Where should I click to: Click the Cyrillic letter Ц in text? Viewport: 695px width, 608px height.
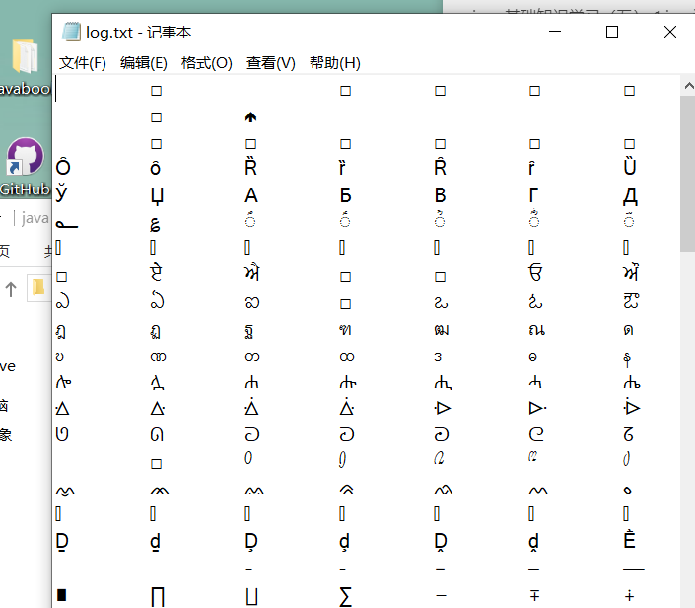point(158,196)
